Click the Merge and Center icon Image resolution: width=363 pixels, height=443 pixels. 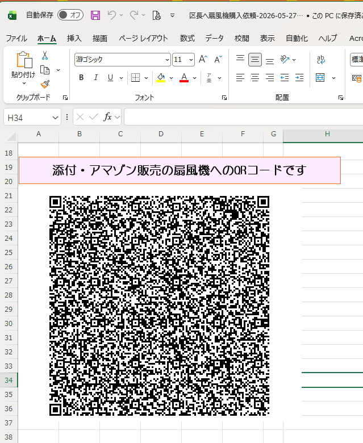320,77
